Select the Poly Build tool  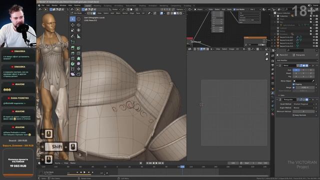(x=78, y=58)
